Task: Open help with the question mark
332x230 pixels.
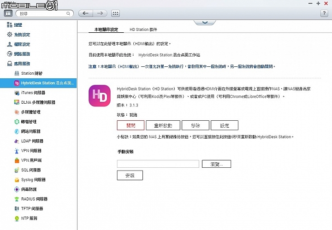Action: click(324, 13)
